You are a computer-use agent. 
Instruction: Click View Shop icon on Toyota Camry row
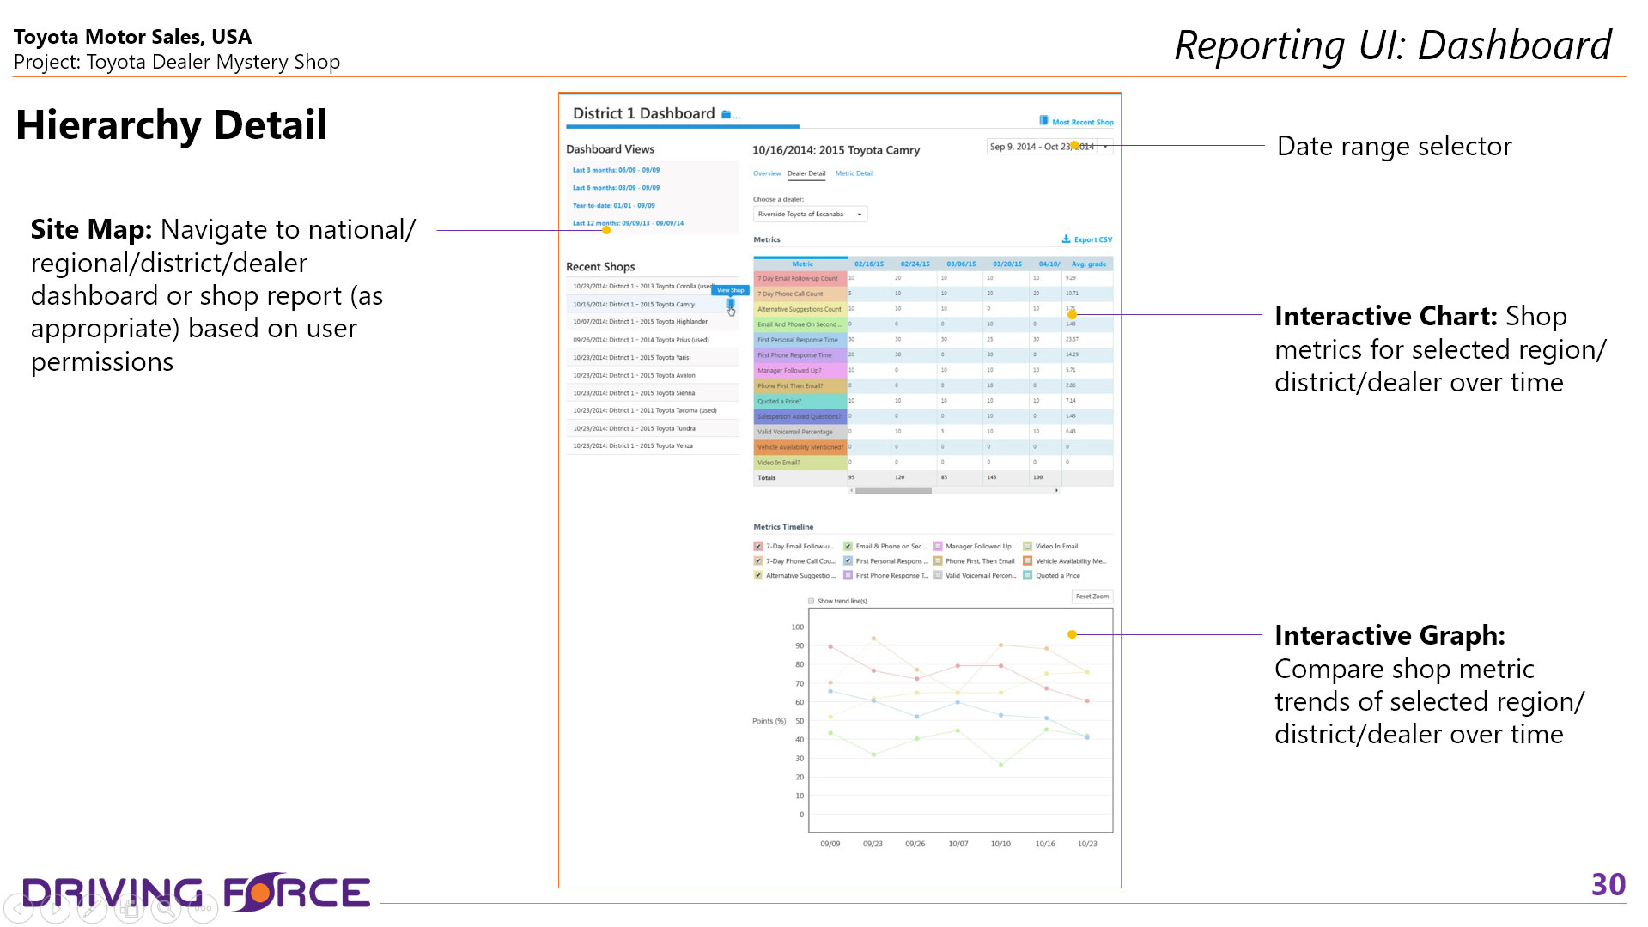coord(730,304)
